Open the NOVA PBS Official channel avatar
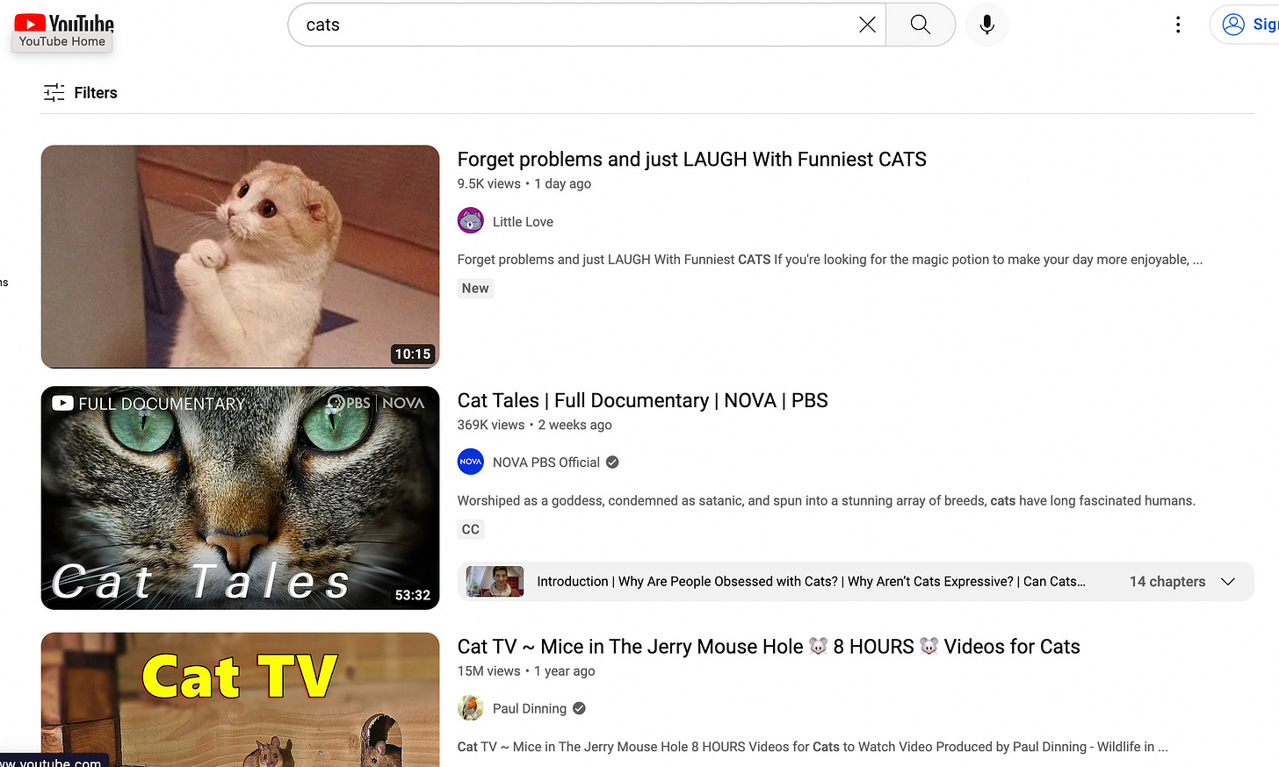Screen dimensions: 1279x767 pos(471,462)
